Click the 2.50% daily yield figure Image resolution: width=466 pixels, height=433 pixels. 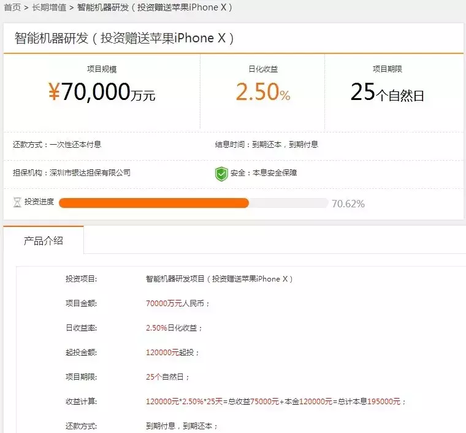click(263, 92)
